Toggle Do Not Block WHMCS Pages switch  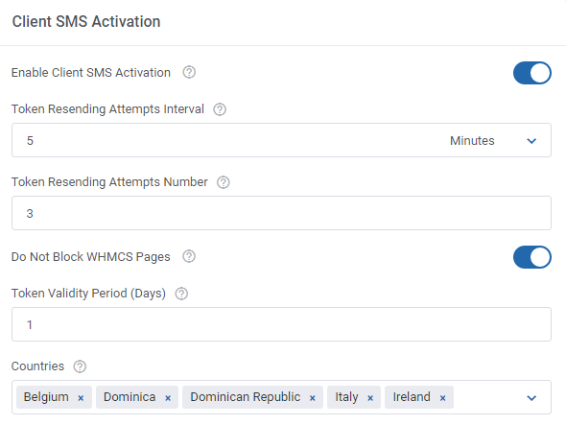coord(532,257)
